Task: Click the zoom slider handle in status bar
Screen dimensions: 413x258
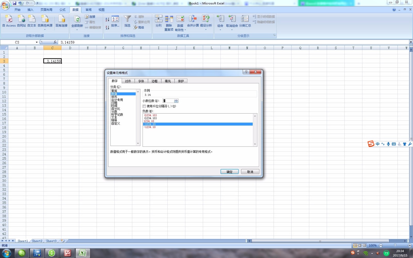Action: pos(395,245)
